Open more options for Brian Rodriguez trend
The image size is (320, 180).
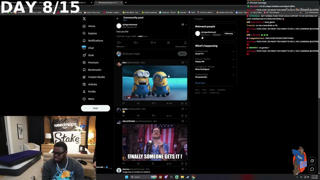233,67
